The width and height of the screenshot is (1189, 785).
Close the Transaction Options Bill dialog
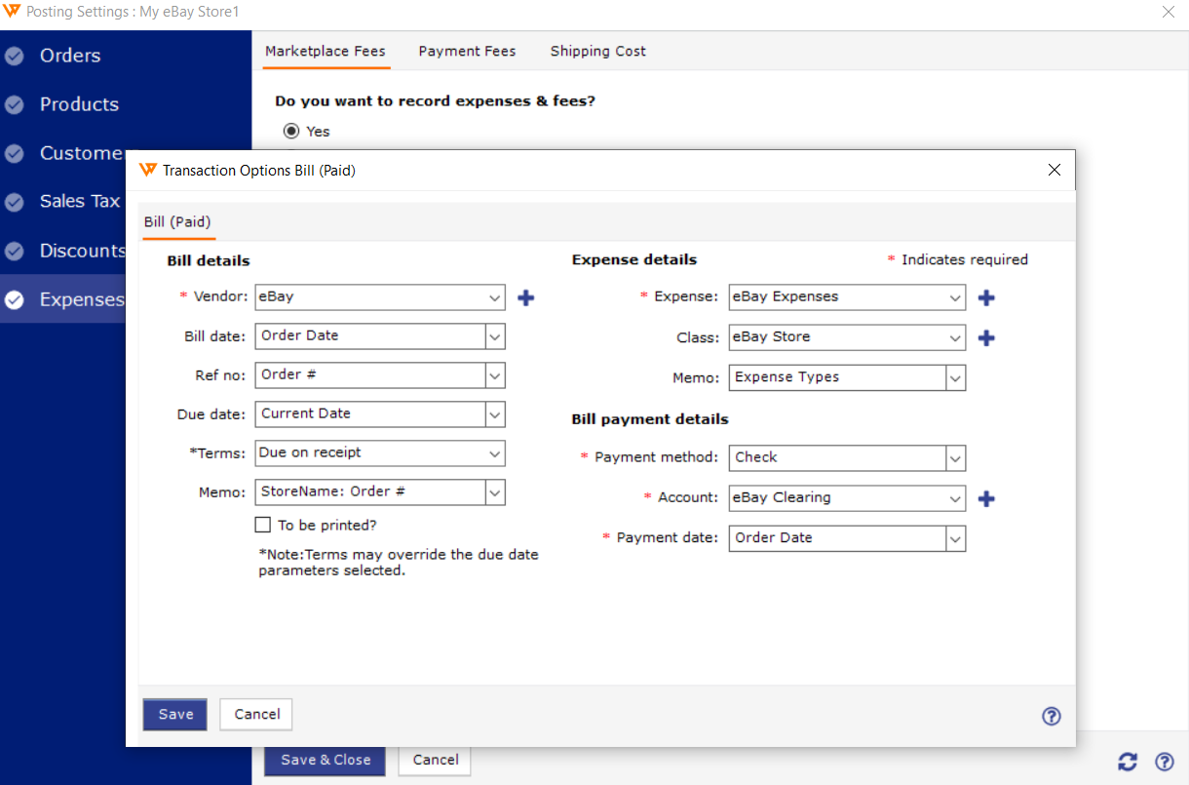click(x=1054, y=170)
